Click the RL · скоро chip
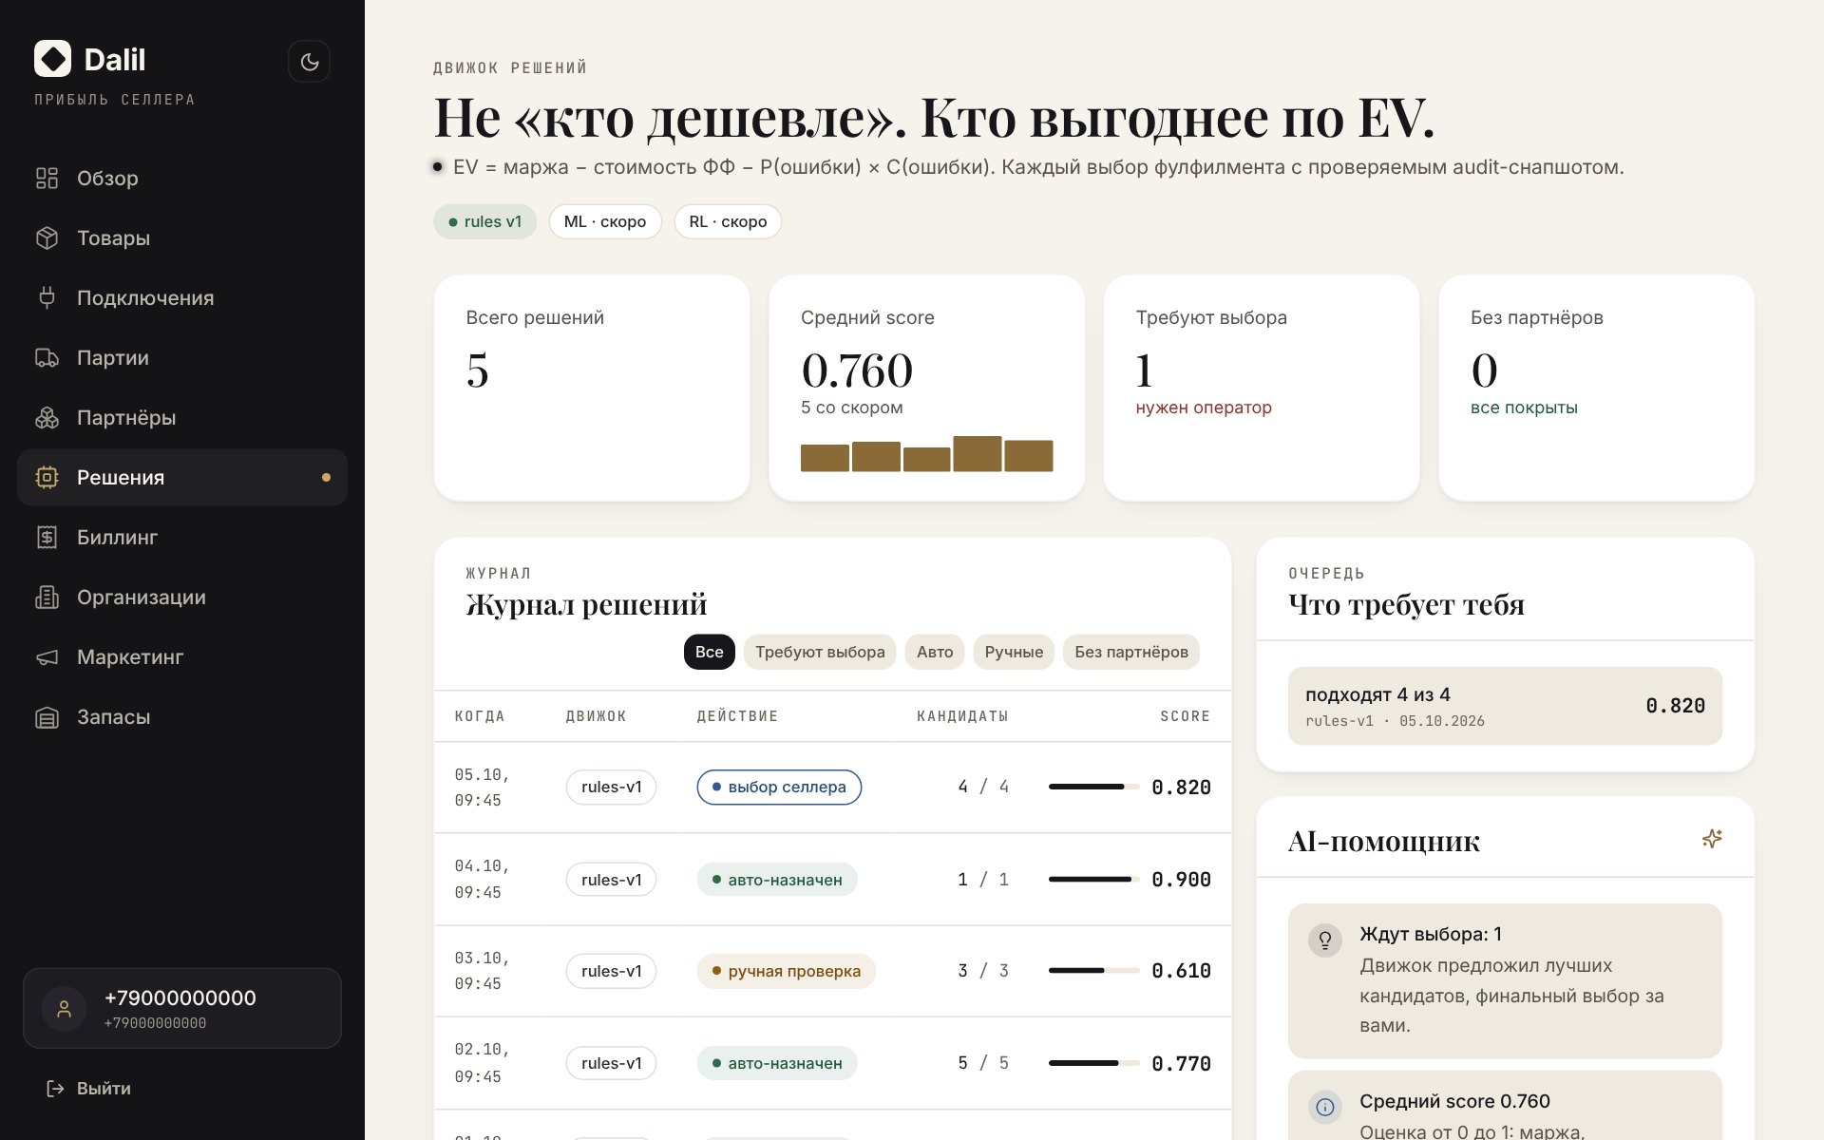1824x1140 pixels. [728, 221]
